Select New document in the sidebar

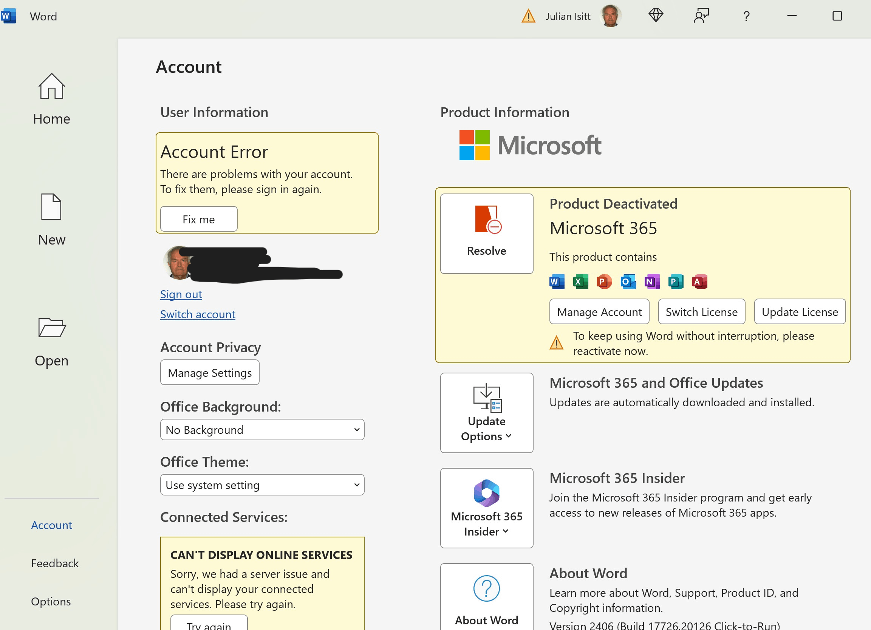click(x=51, y=220)
